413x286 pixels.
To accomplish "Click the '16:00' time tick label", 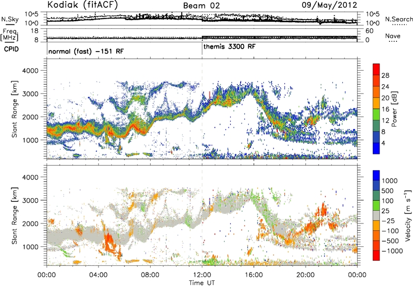I will click(x=253, y=275).
